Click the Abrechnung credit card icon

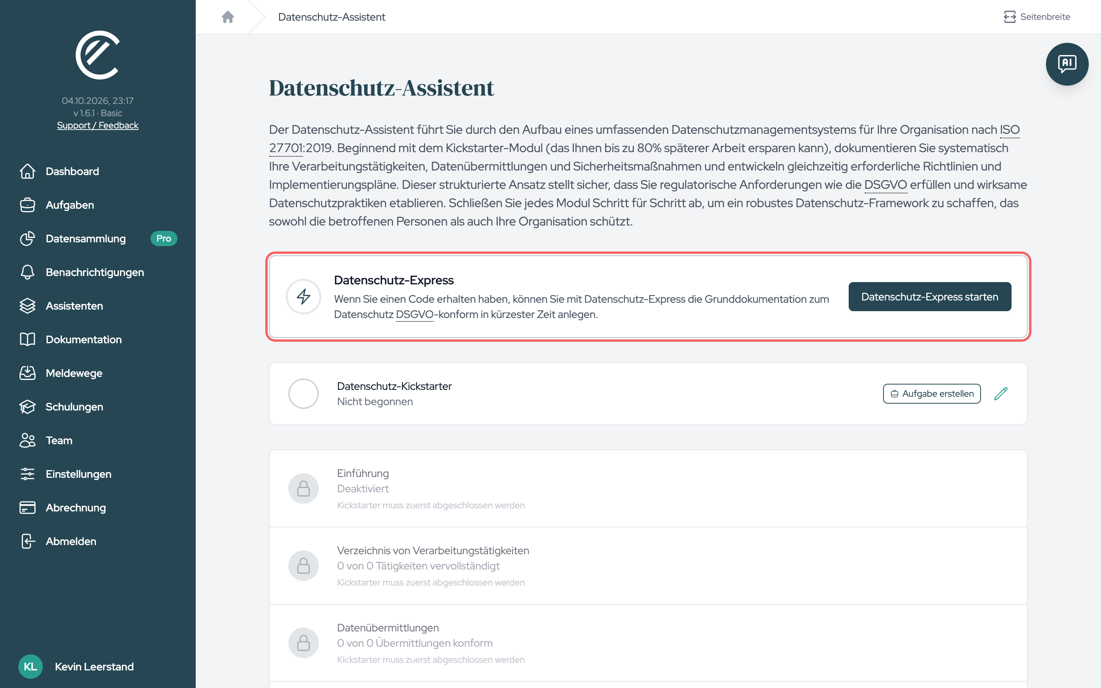coord(27,508)
